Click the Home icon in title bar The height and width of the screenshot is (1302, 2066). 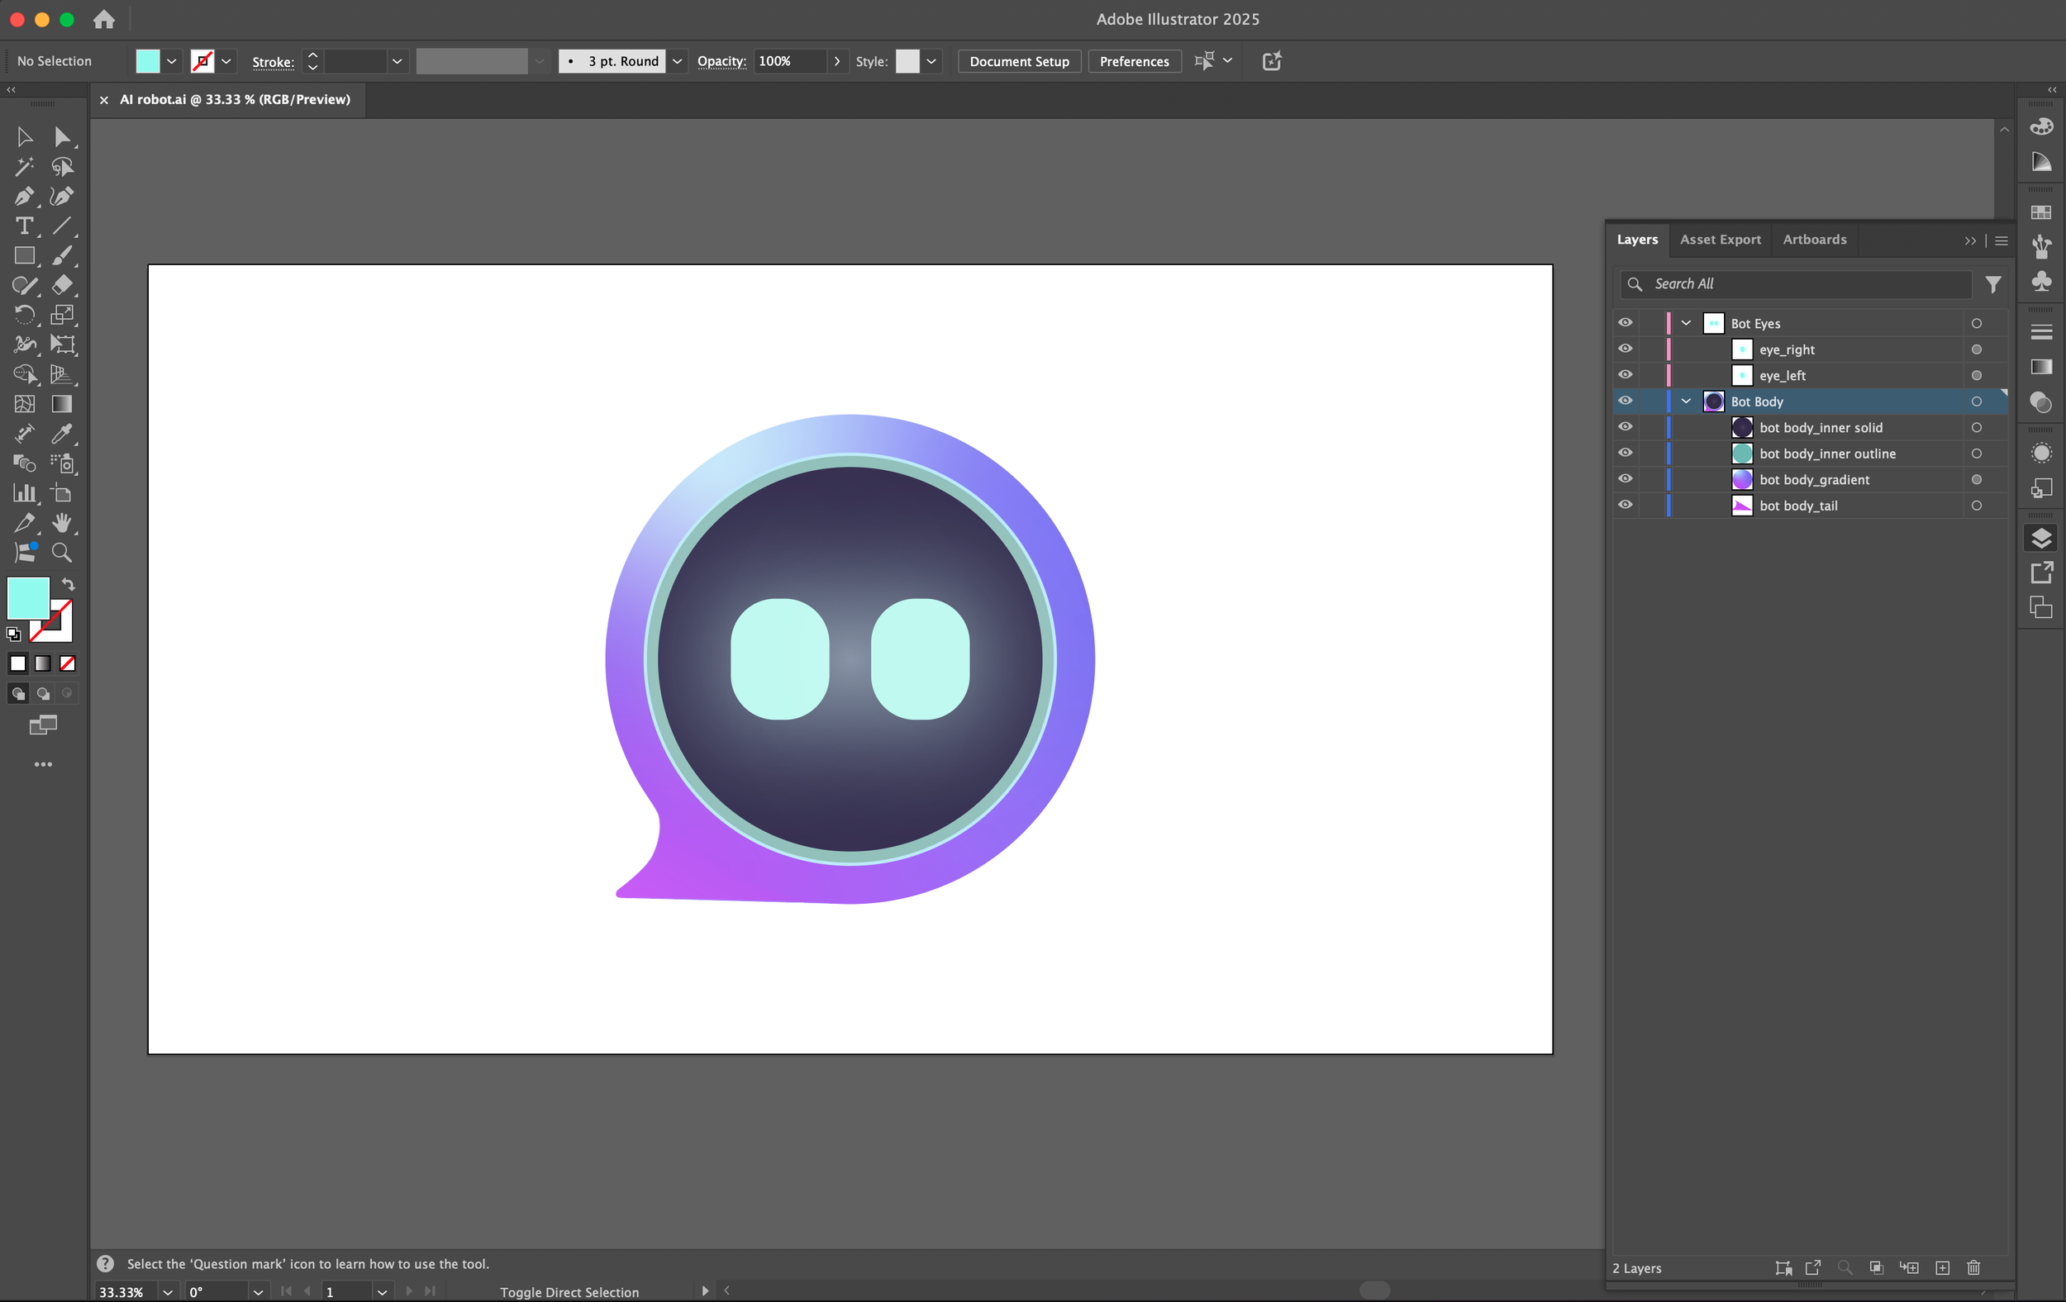point(104,19)
